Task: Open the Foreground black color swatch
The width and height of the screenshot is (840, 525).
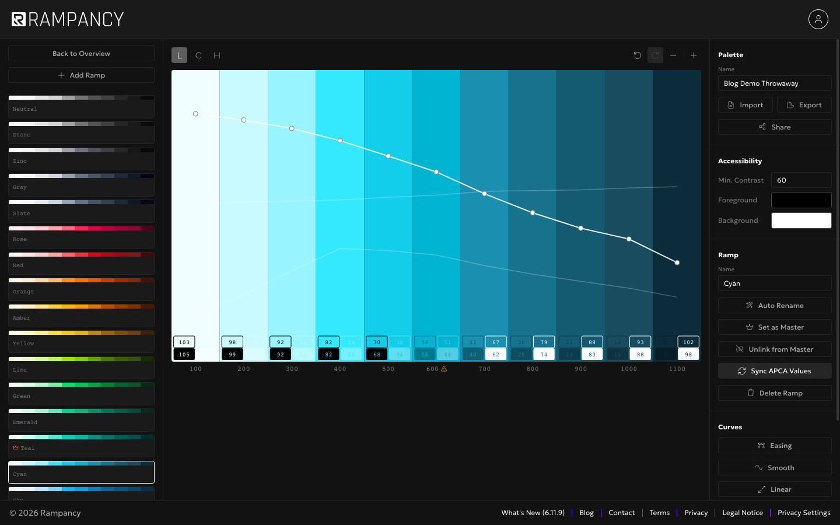Action: coord(801,200)
